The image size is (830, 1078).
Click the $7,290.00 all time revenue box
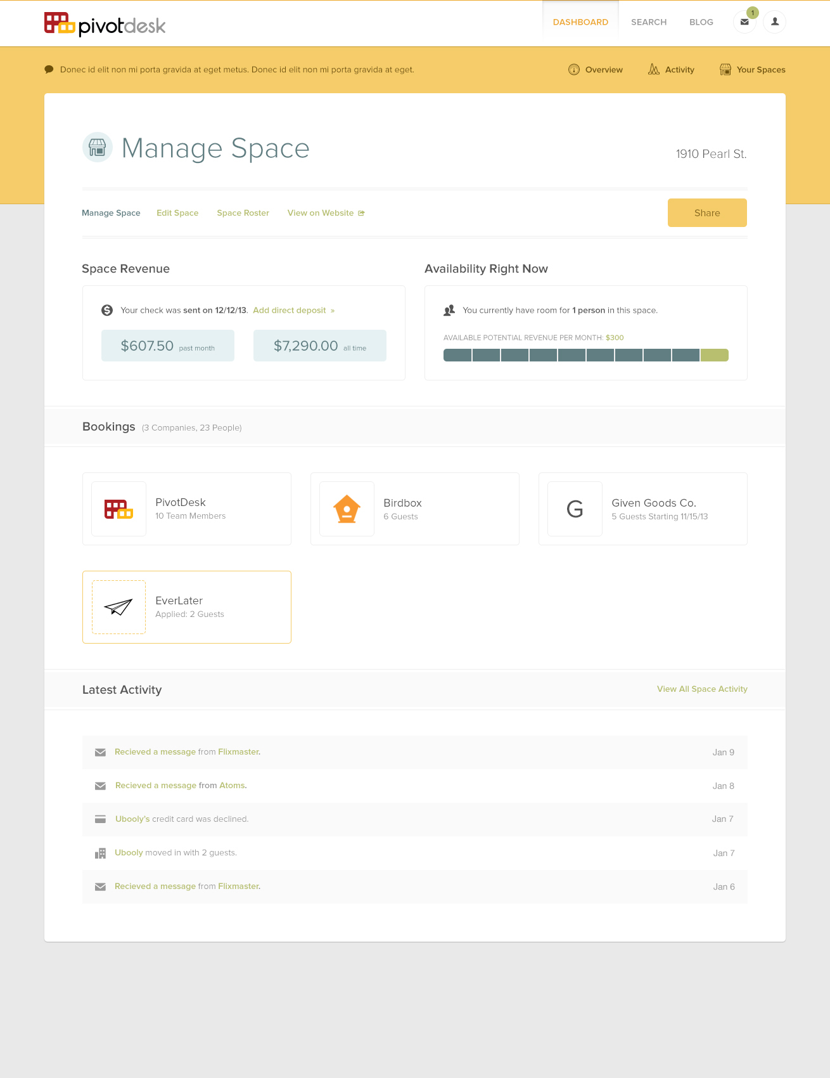[x=320, y=346]
